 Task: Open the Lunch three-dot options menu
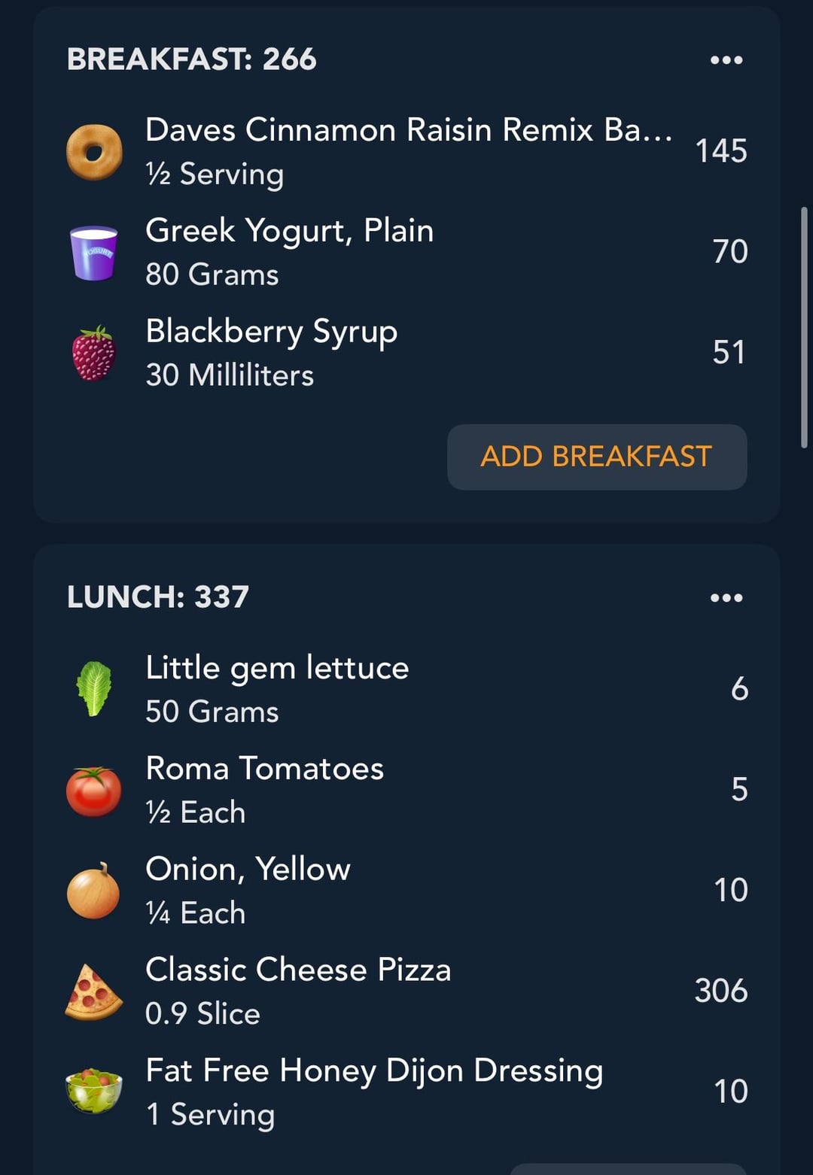[726, 598]
